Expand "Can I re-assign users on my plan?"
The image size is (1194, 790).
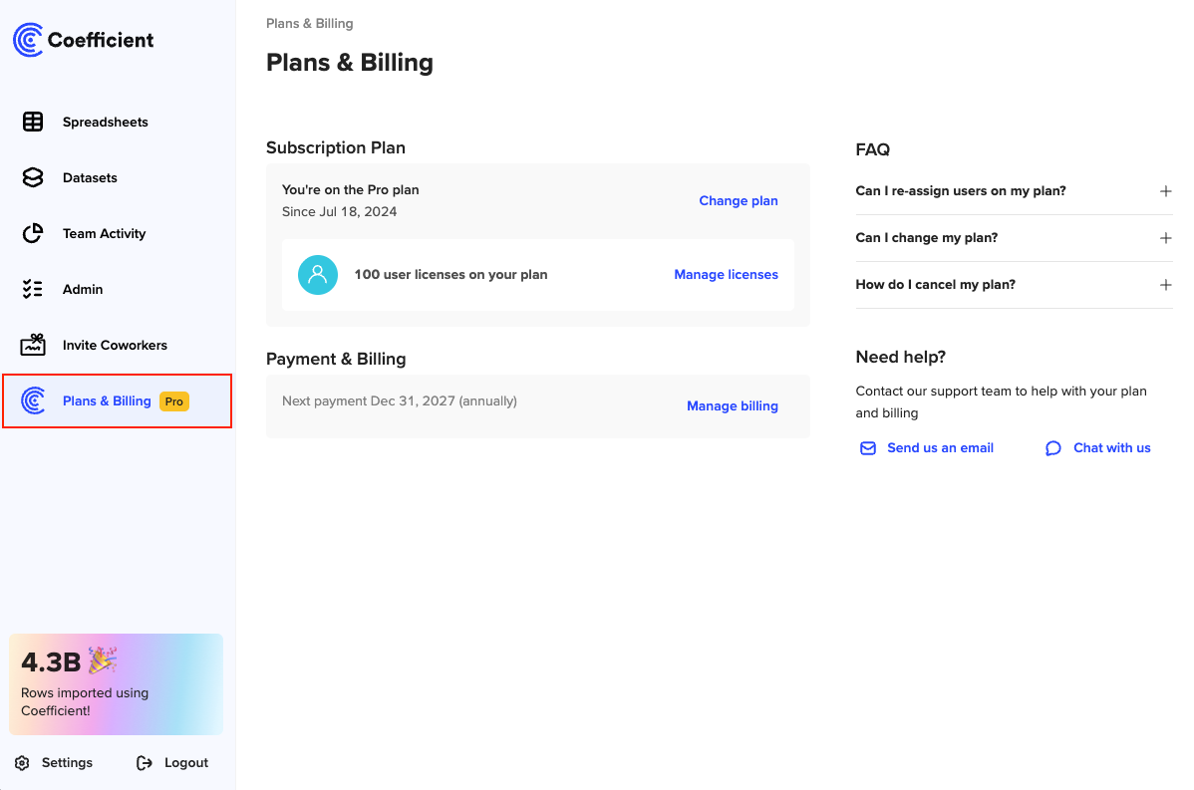pos(1165,191)
